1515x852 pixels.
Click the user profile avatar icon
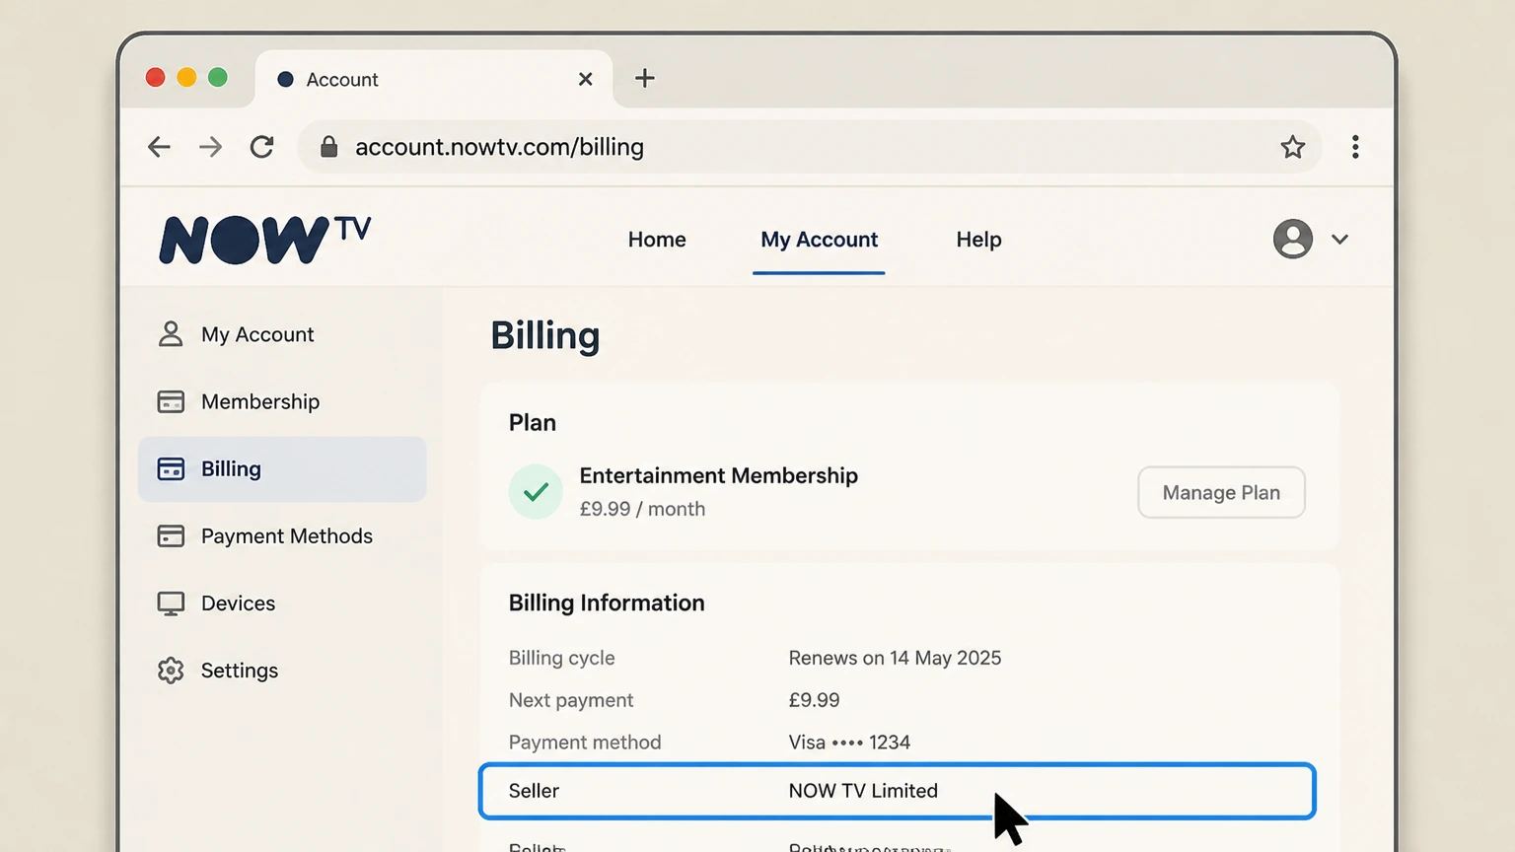tap(1292, 239)
